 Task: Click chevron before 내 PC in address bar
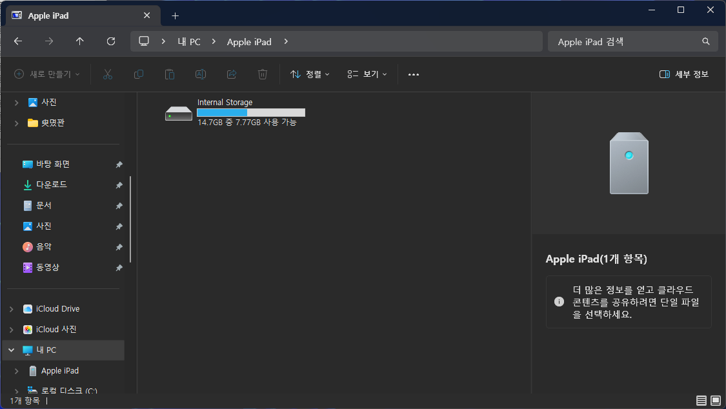[163, 41]
